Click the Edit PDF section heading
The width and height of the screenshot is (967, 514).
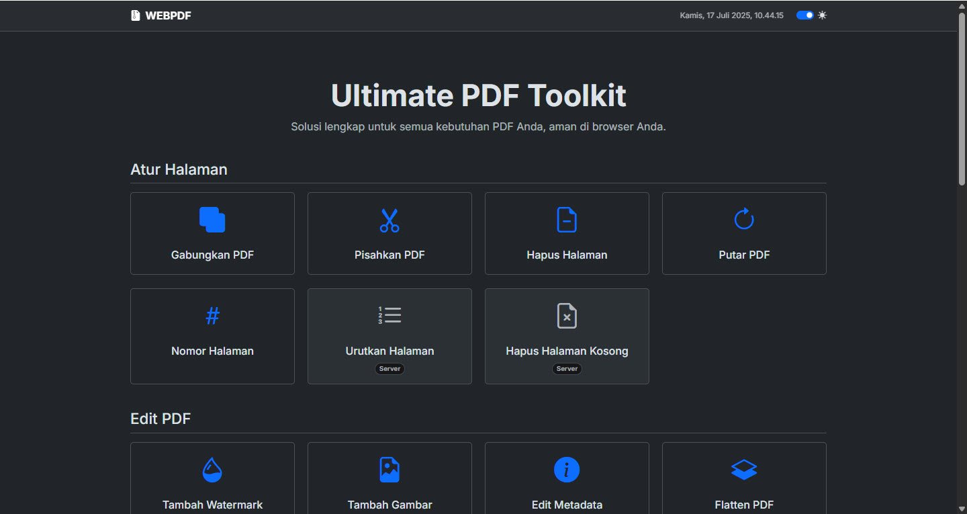click(x=160, y=419)
